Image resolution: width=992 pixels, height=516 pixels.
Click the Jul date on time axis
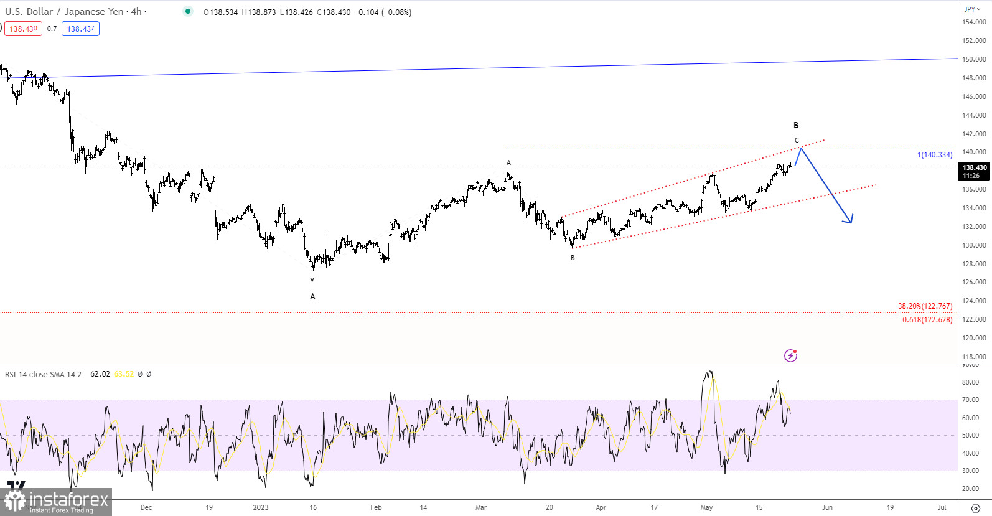942,507
